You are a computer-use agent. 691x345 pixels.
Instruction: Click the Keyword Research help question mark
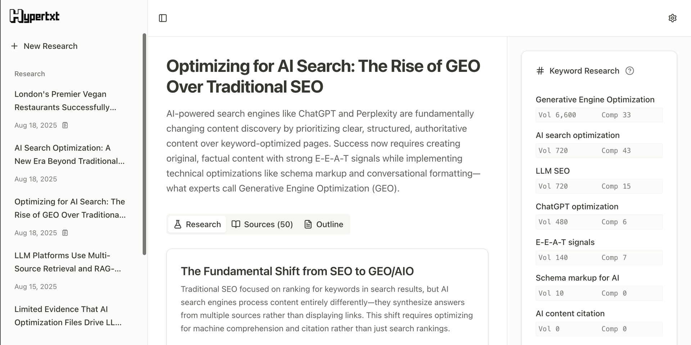click(x=629, y=71)
